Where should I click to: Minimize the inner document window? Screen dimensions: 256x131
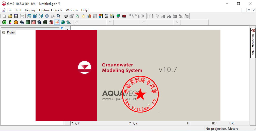(x=244, y=10)
